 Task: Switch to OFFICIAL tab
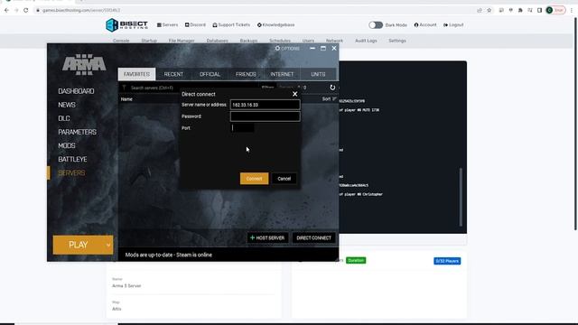point(210,74)
